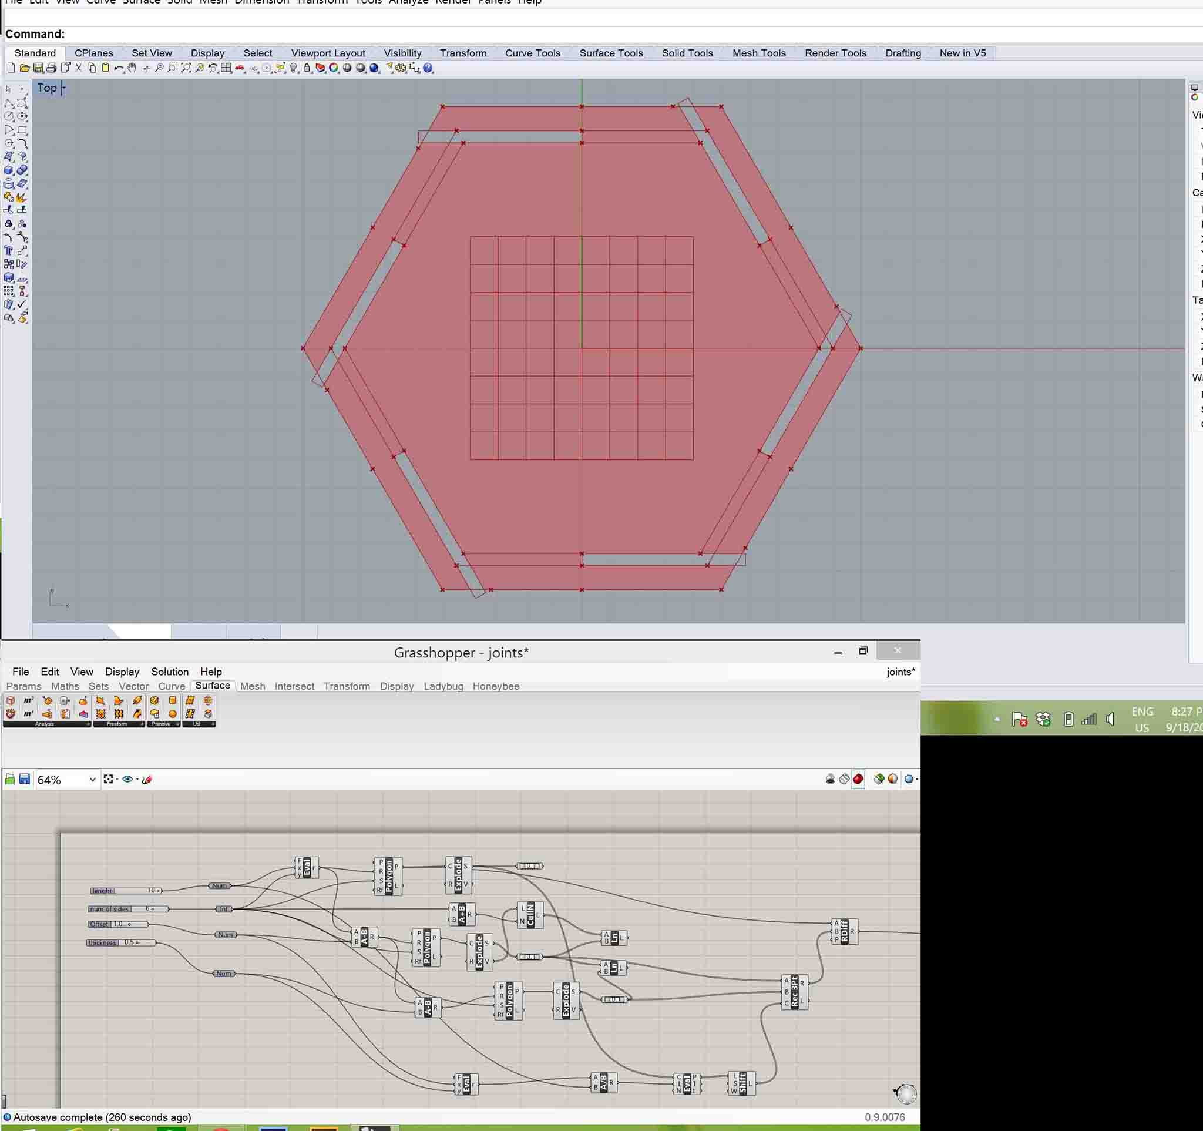
Task: Switch to the Solid Tools tab in Rhino
Action: click(687, 53)
